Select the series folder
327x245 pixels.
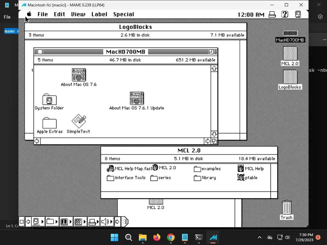click(x=161, y=178)
